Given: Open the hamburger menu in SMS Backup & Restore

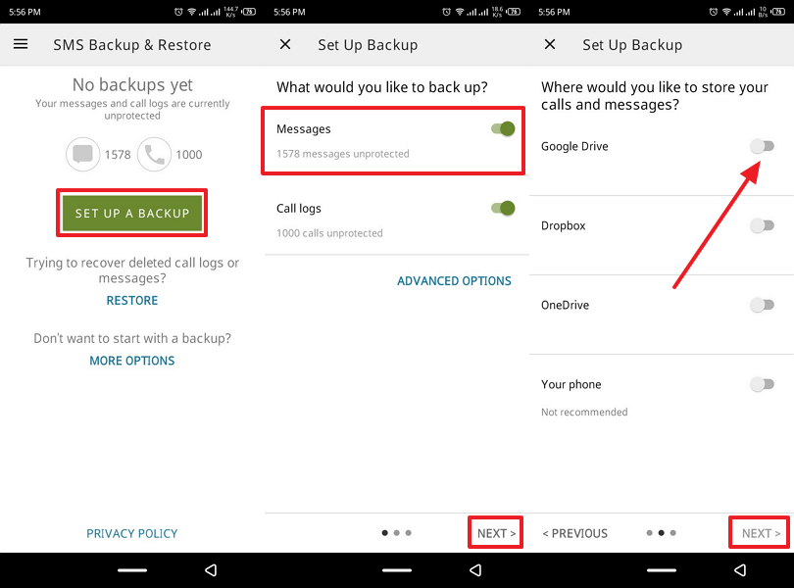Looking at the screenshot, I should 21,45.
